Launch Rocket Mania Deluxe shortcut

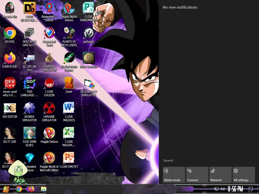69,62
